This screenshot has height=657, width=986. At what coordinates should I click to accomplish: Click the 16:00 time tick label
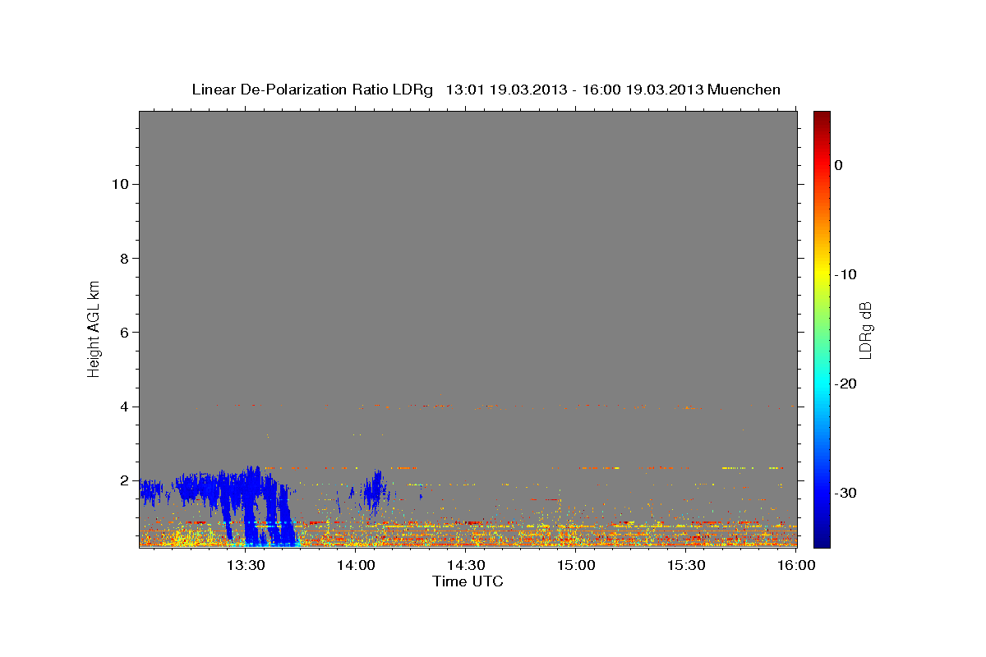click(x=796, y=566)
